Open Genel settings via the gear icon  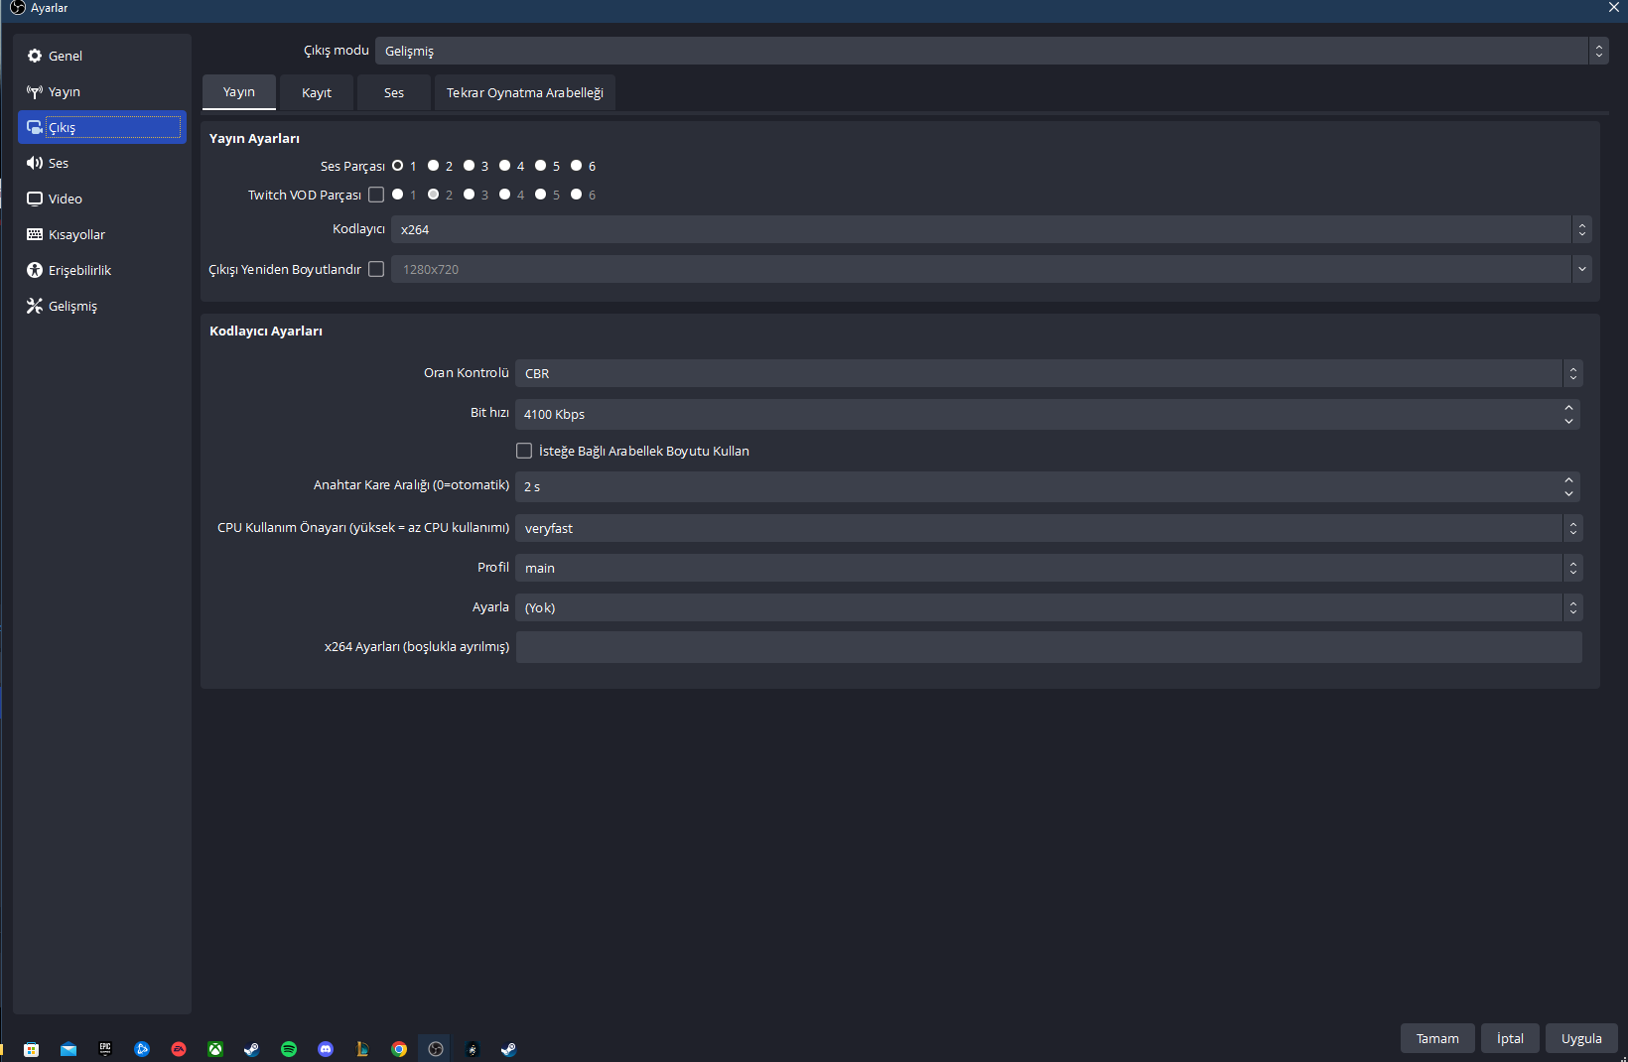point(35,56)
